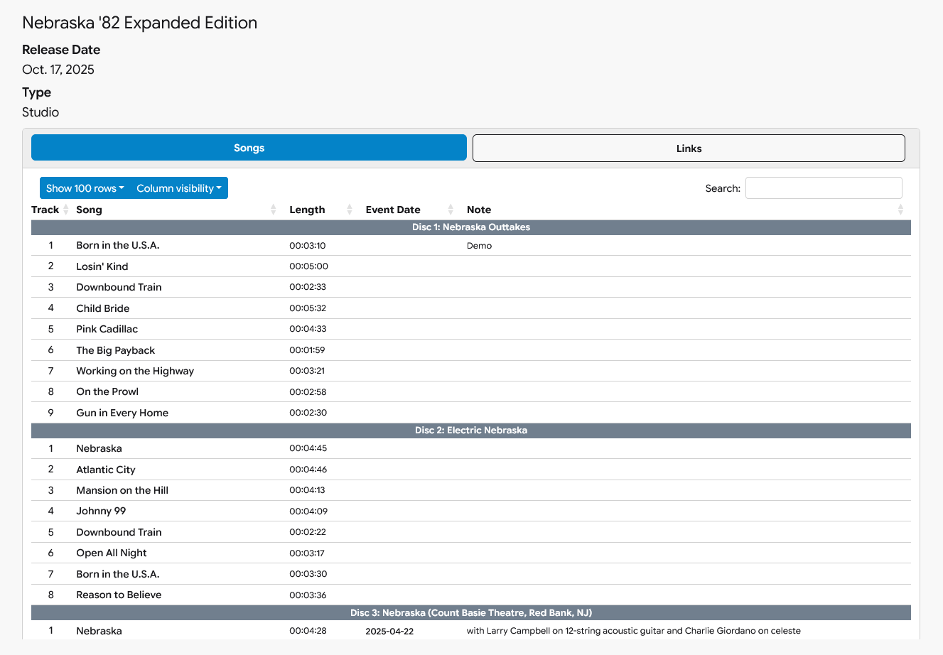Click the Atlantic City song row
The height and width of the screenshot is (655, 943).
tap(106, 470)
